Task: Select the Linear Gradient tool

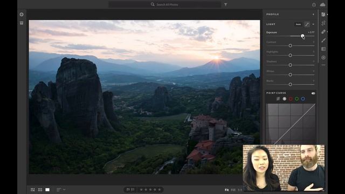Action: pyautogui.click(x=323, y=49)
